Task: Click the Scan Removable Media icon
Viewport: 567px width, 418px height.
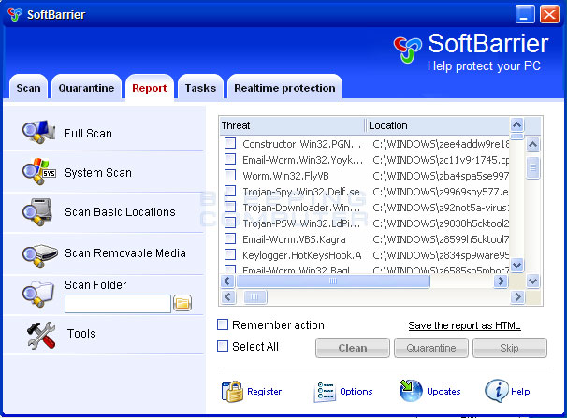Action: [x=39, y=256]
